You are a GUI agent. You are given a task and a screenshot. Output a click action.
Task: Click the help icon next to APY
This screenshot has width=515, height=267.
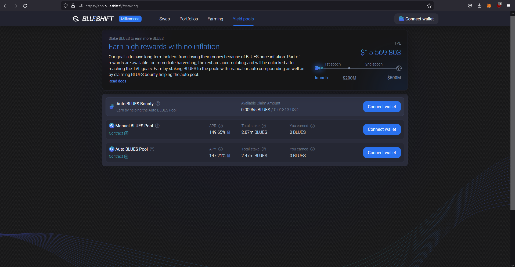pos(221,149)
